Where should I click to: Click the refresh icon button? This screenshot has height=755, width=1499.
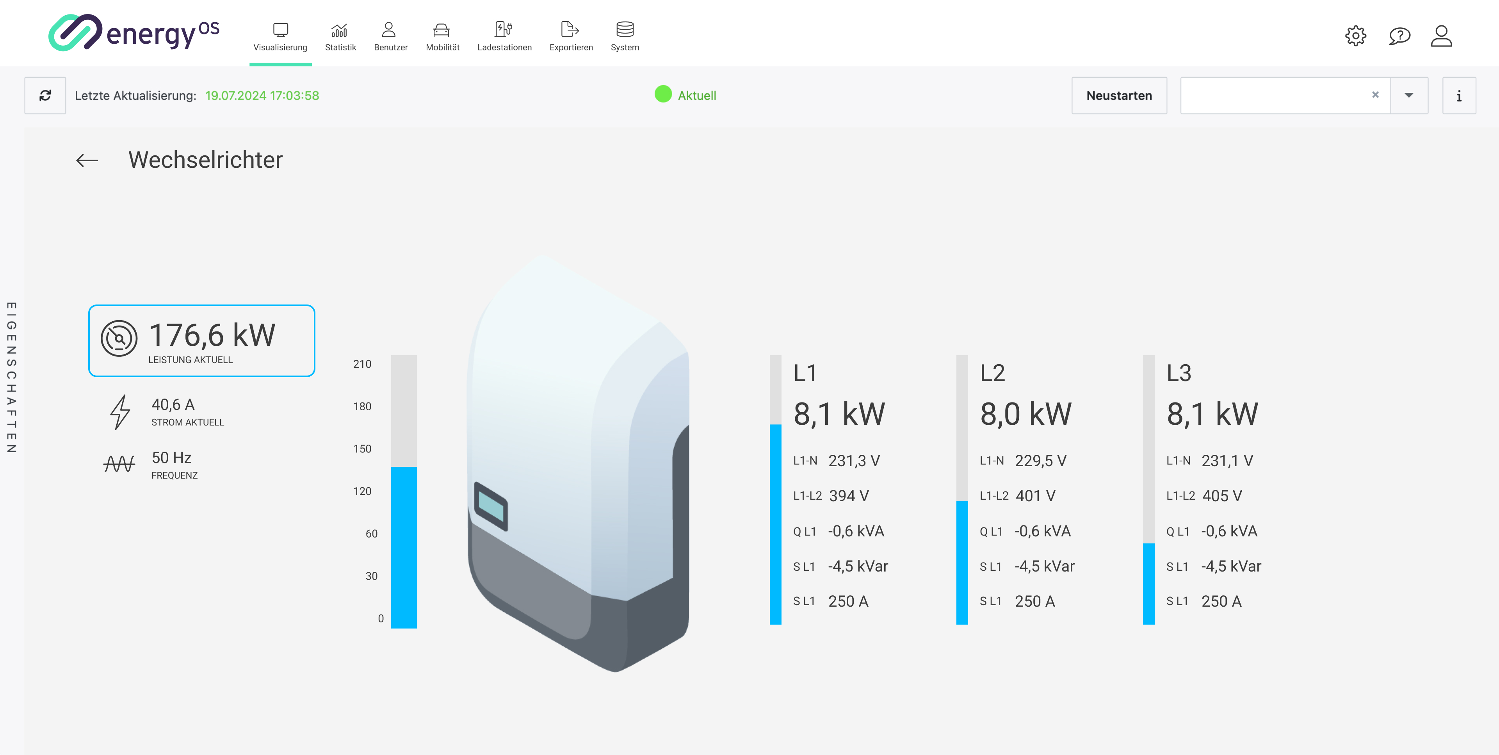tap(45, 96)
